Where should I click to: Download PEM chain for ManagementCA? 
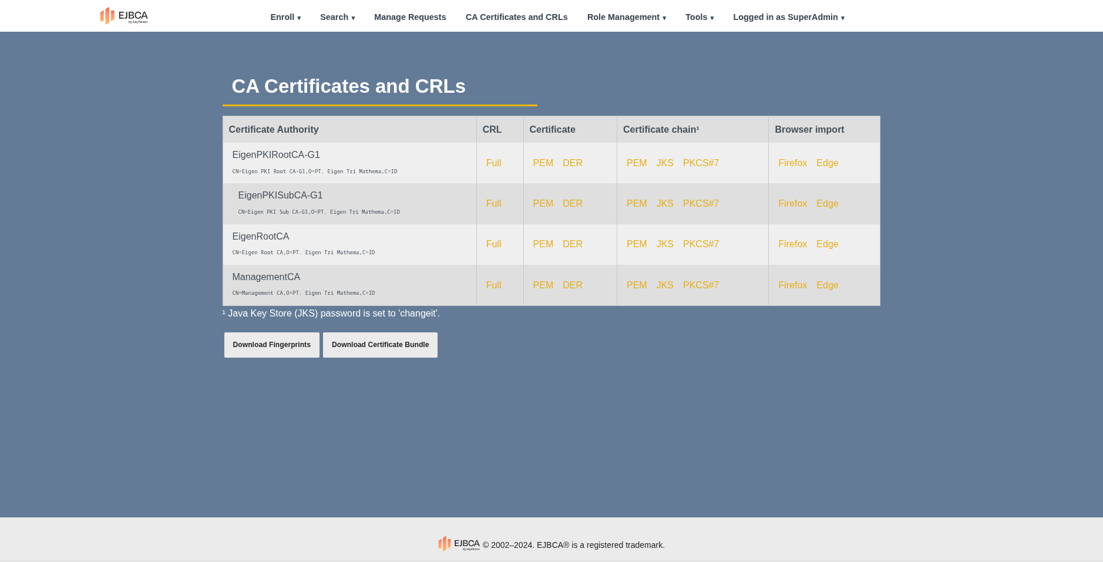pos(637,285)
